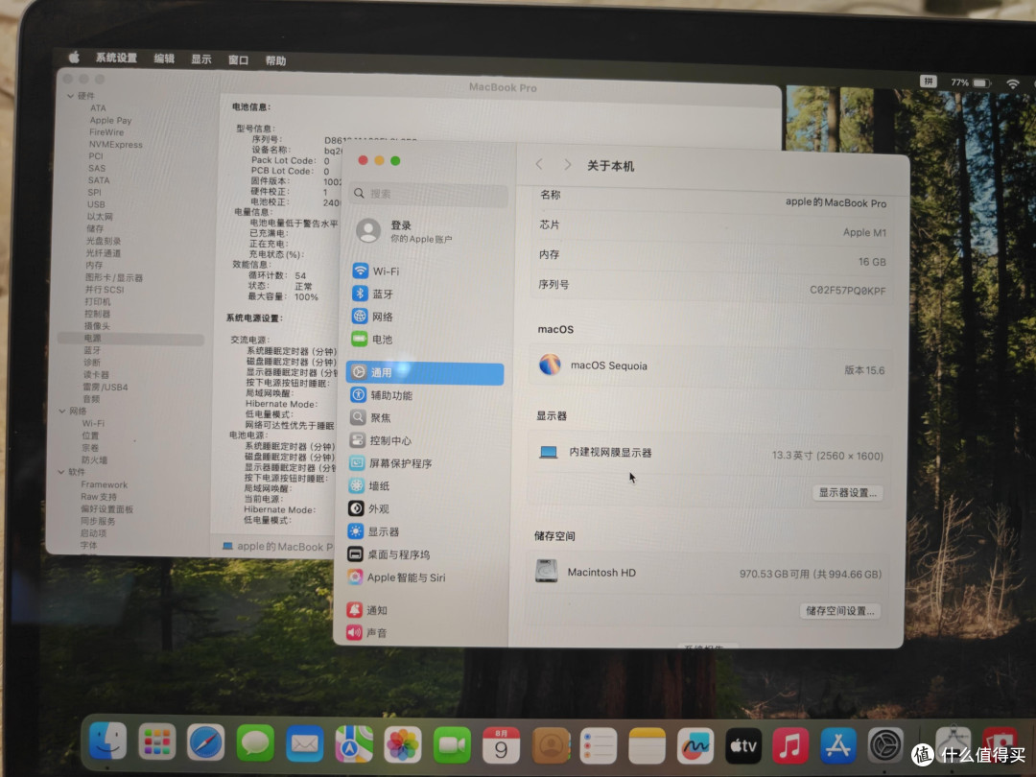Select Framework in System Information sidebar

click(x=104, y=484)
